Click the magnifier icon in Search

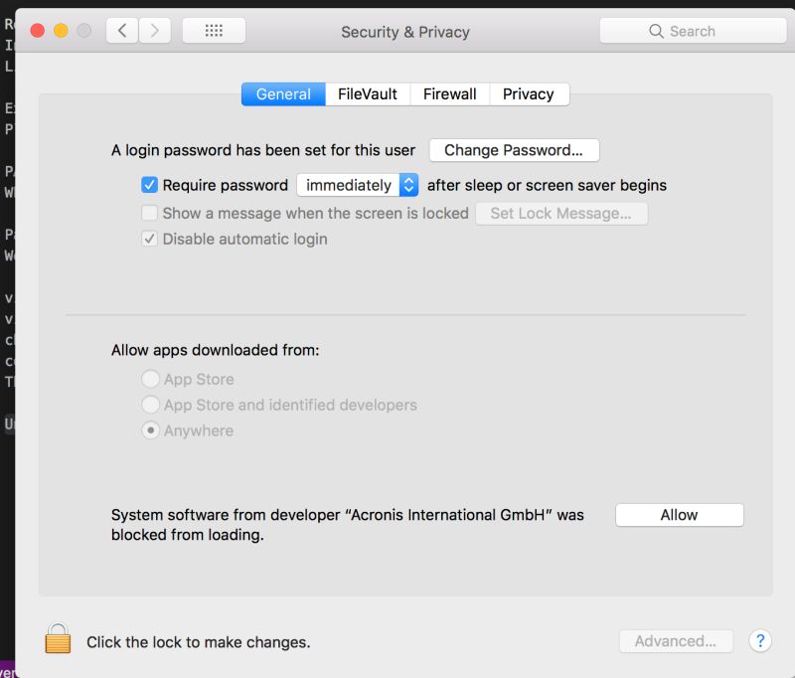tap(656, 31)
